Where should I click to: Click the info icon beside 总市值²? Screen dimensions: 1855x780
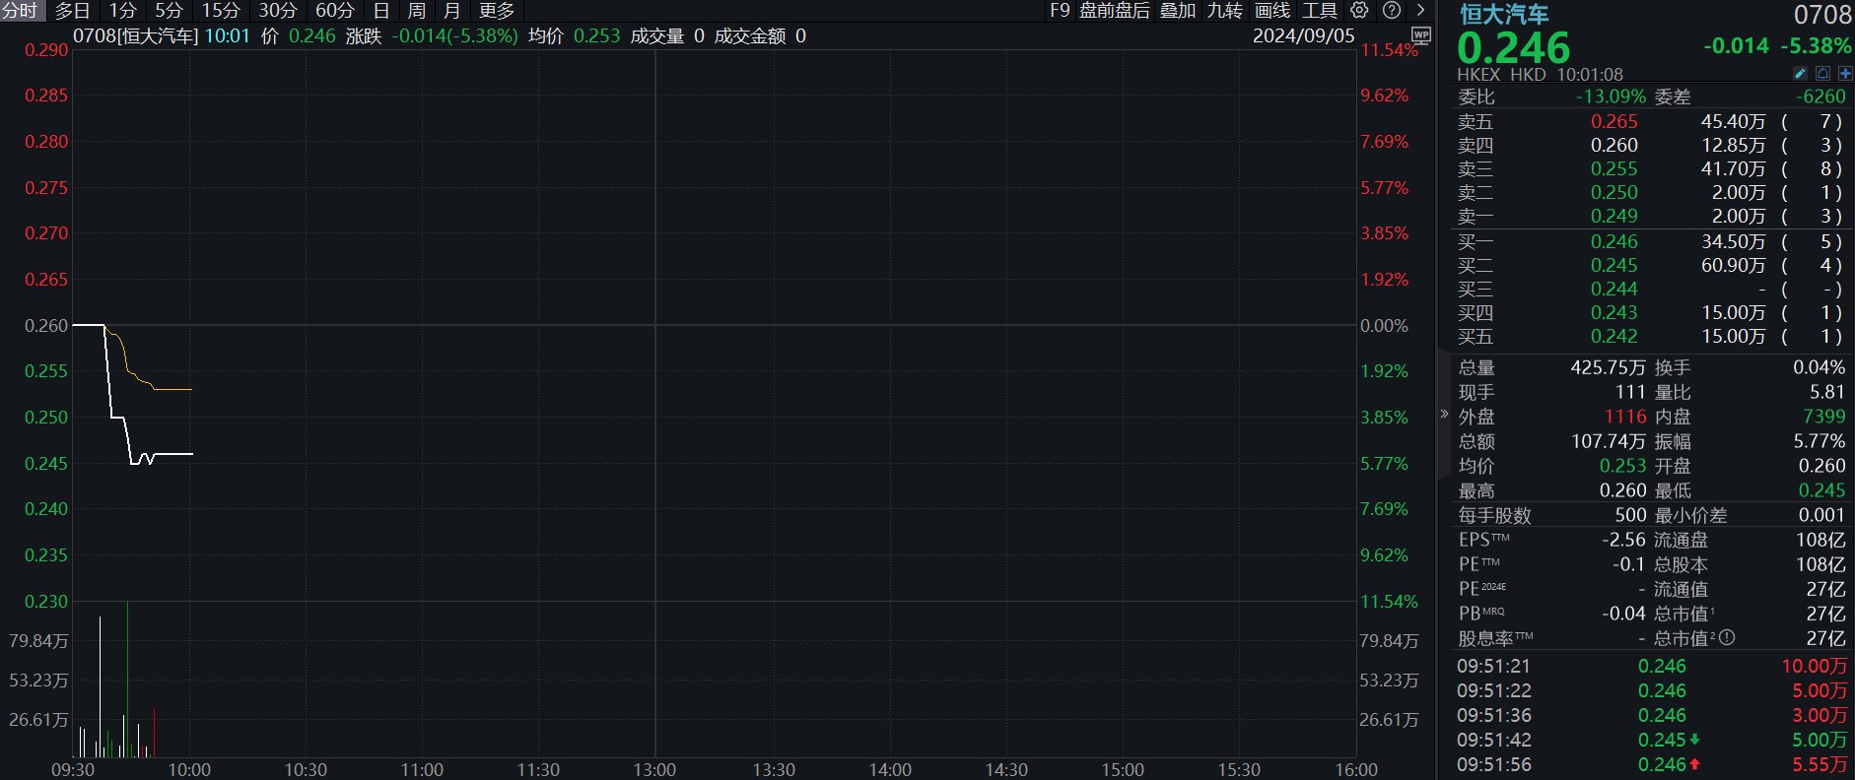click(1727, 638)
